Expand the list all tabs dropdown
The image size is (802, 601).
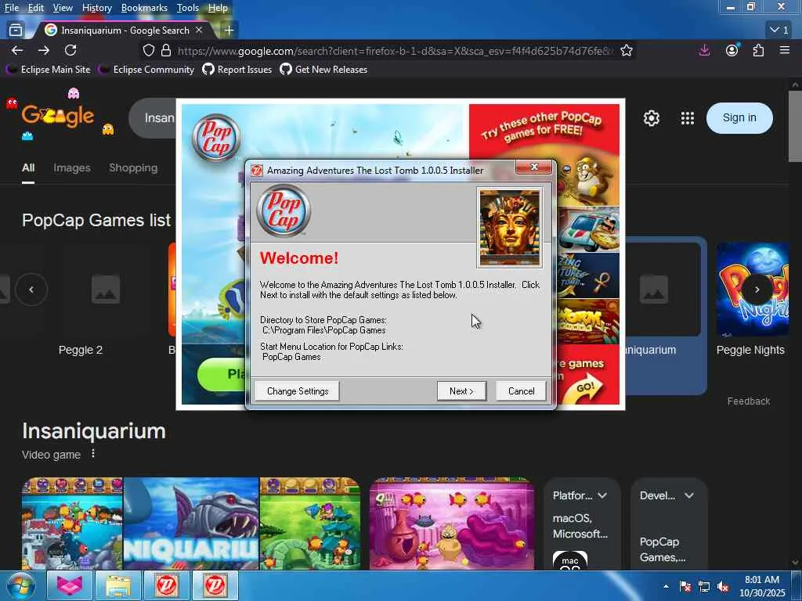[x=779, y=31]
